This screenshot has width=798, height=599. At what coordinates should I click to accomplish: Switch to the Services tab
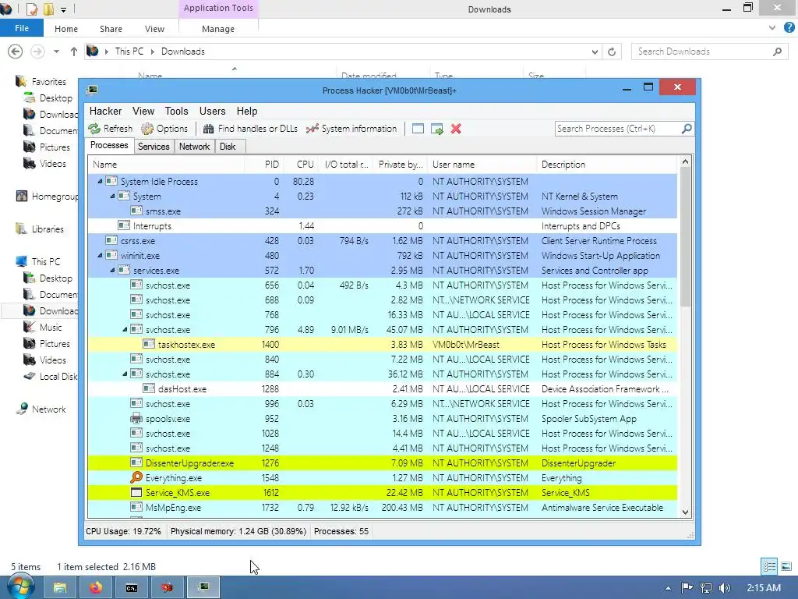click(154, 147)
